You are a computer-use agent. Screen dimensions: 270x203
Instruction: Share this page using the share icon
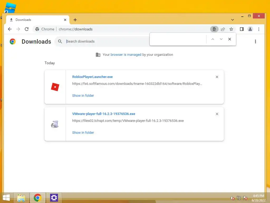223,29
